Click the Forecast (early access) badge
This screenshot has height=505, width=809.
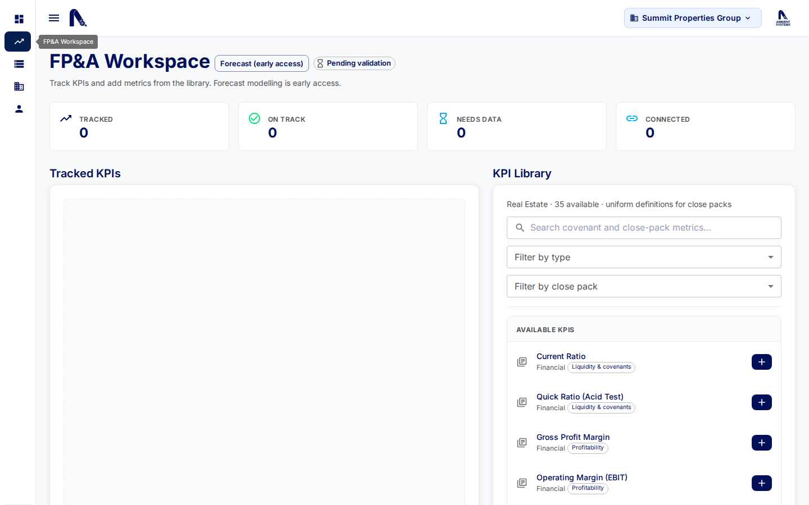[262, 63]
